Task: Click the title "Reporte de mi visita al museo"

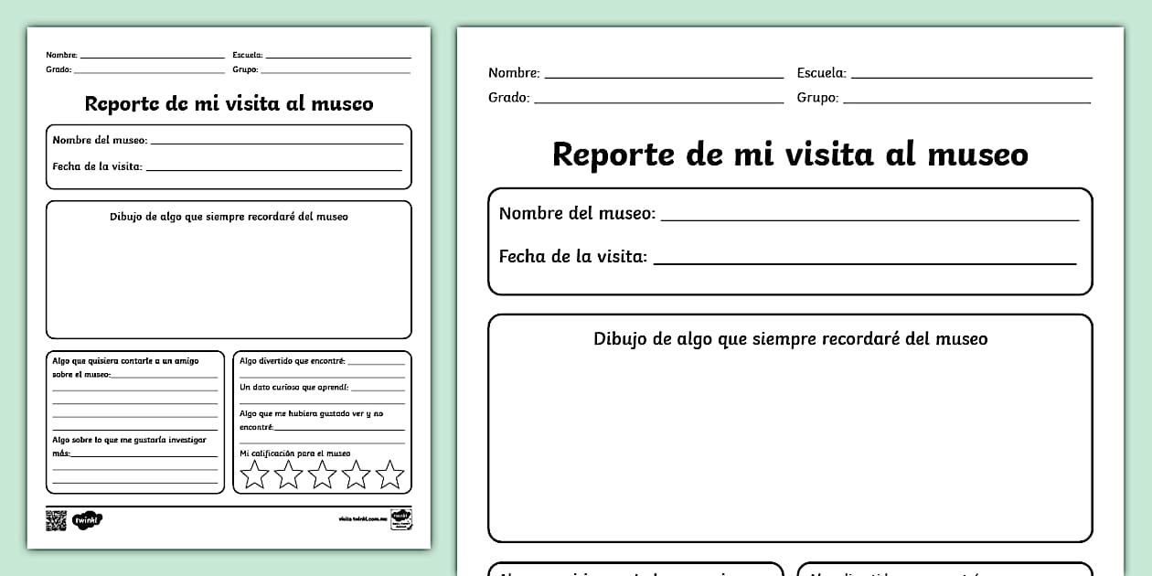Action: pos(789,154)
